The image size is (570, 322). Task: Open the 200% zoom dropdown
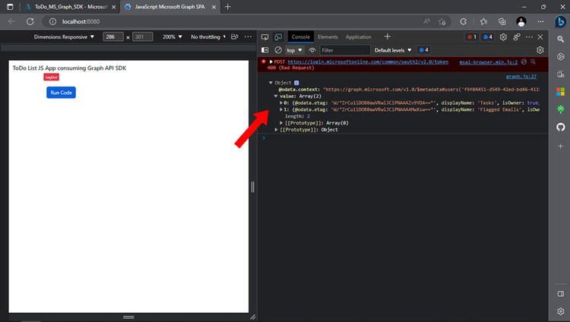coord(173,36)
